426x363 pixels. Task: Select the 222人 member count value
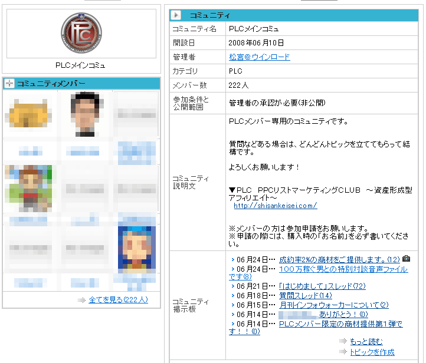tap(238, 85)
